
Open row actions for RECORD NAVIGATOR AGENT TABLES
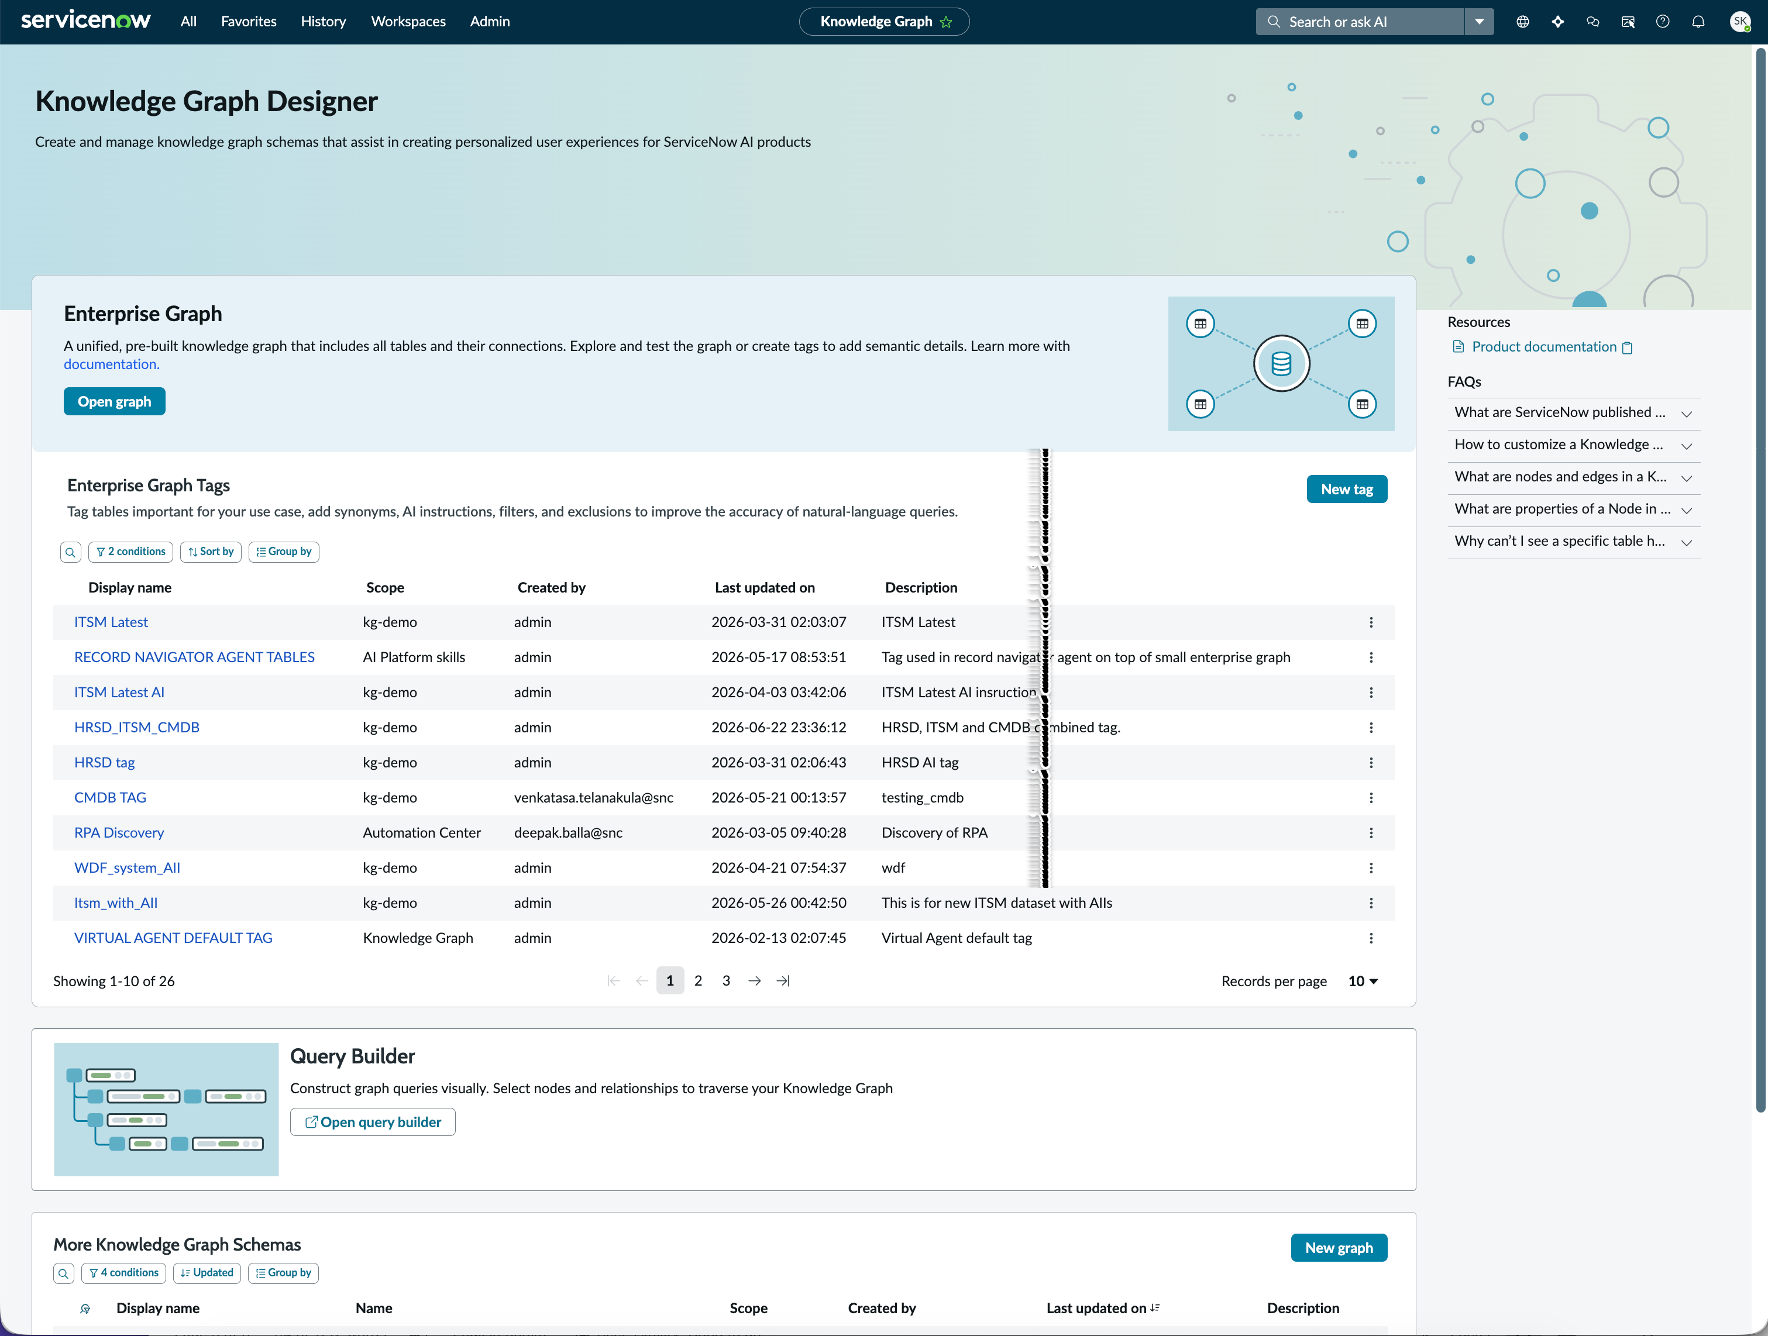tap(1371, 657)
